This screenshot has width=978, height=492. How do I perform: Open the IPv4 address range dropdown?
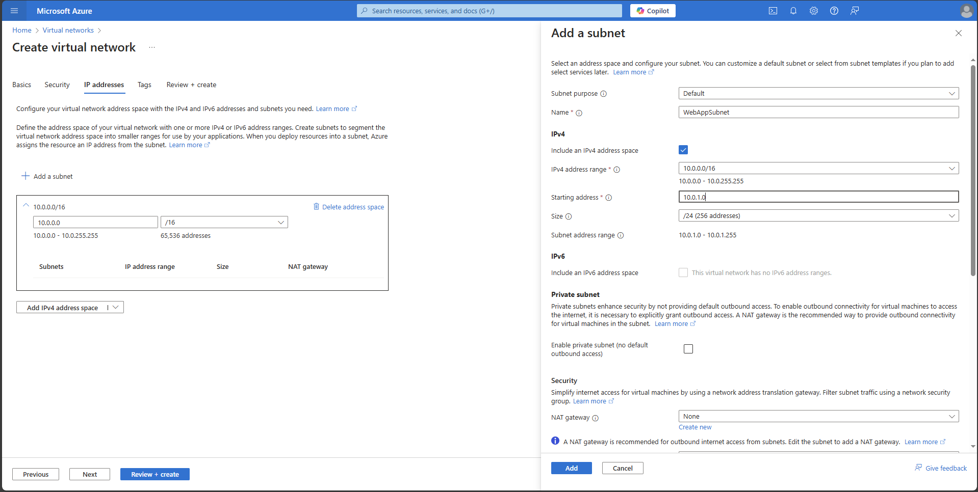[x=818, y=168]
